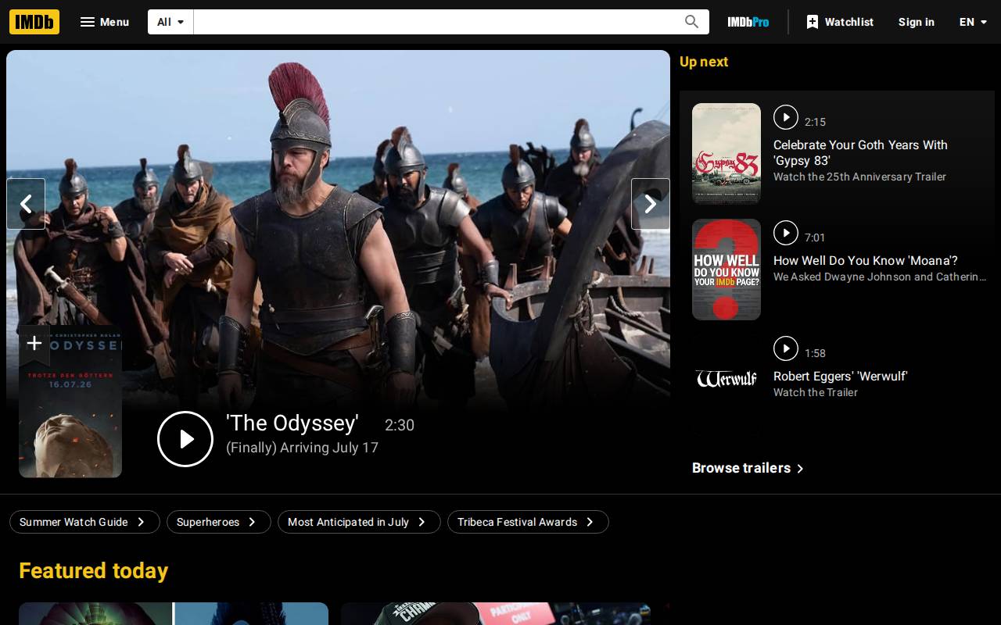Click the magnifying glass search icon
1001x625 pixels.
click(x=691, y=22)
